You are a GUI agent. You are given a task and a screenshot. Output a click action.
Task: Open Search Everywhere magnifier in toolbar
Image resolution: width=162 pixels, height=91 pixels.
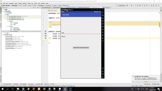159,6
